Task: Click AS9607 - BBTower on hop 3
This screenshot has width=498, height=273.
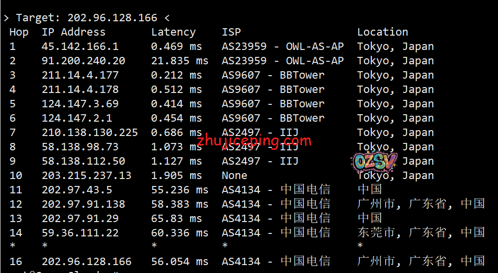Action: click(x=273, y=75)
